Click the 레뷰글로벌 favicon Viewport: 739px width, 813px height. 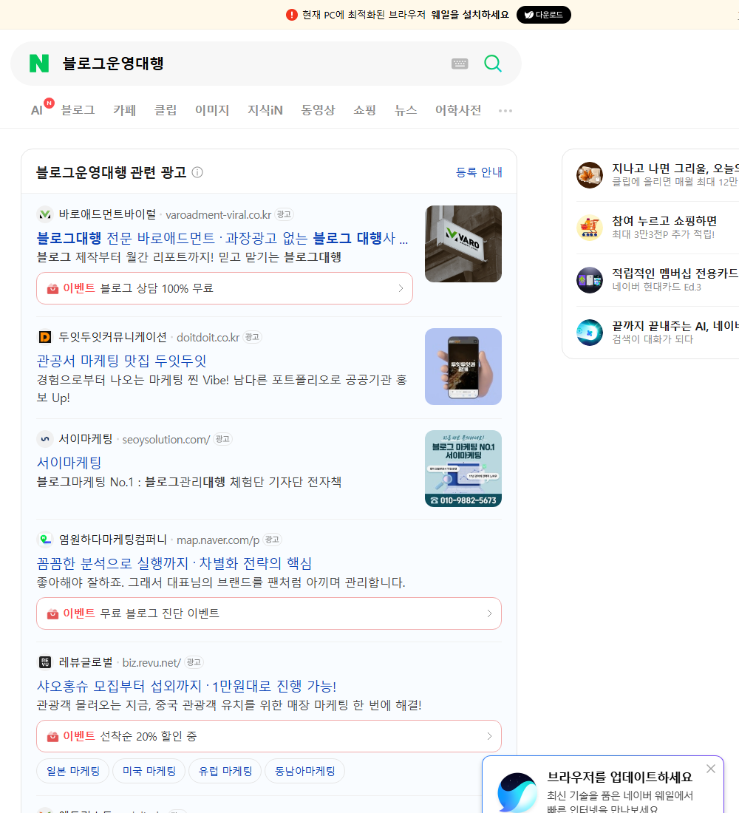tap(45, 662)
